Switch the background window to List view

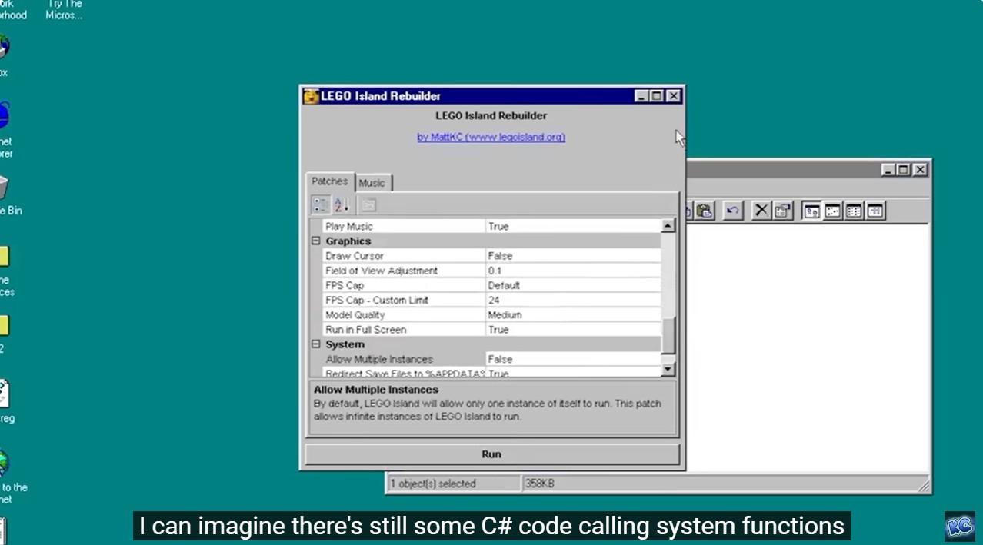(x=853, y=211)
